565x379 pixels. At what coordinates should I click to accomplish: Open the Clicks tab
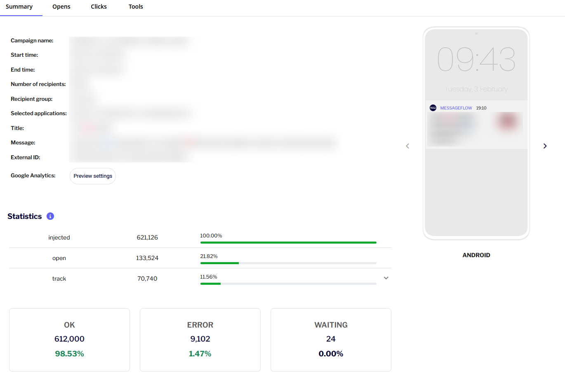click(99, 7)
